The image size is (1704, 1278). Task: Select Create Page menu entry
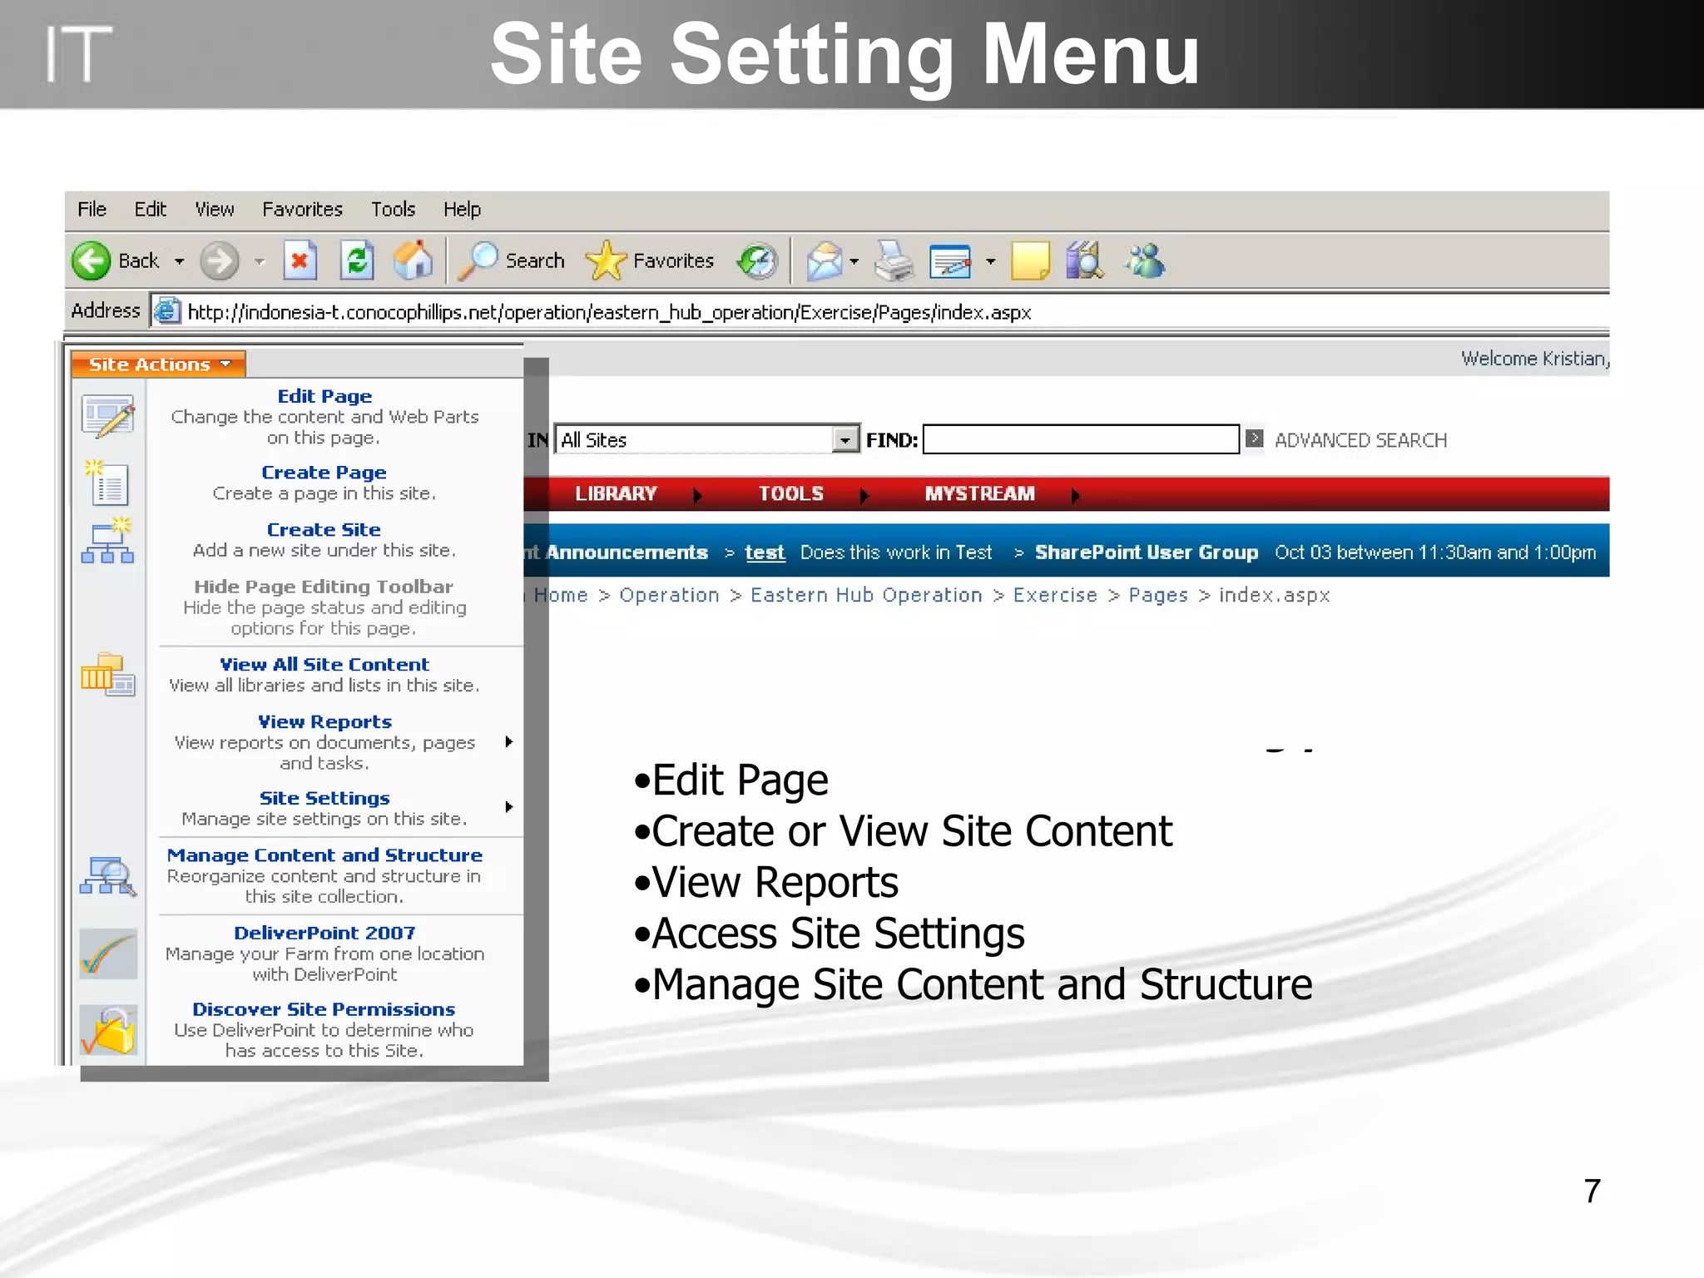click(324, 483)
